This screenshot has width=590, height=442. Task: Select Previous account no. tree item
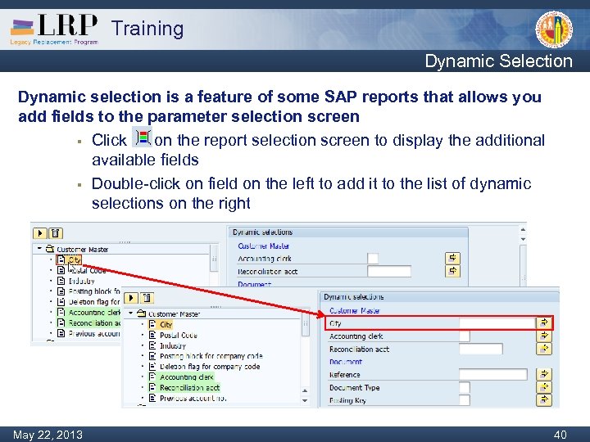pos(193,398)
